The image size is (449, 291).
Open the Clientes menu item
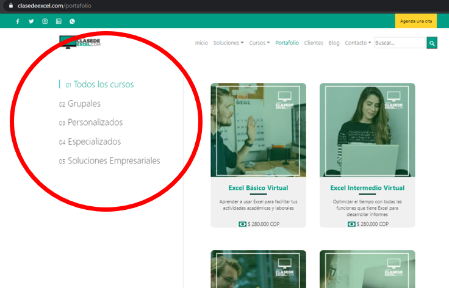click(314, 43)
